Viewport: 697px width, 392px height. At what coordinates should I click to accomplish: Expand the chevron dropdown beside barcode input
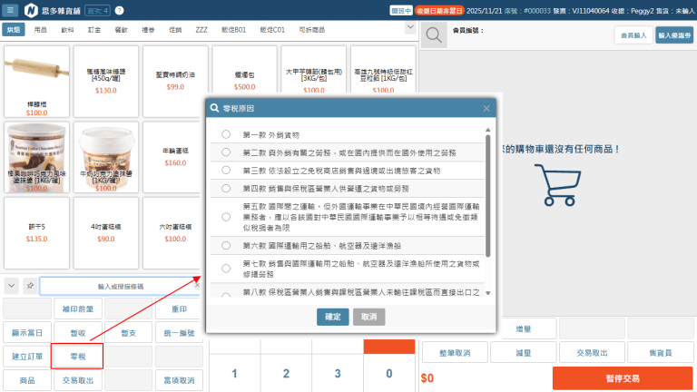click(x=11, y=286)
